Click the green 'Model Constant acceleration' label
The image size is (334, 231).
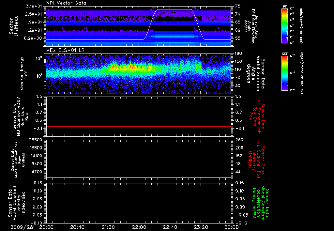click(x=260, y=204)
